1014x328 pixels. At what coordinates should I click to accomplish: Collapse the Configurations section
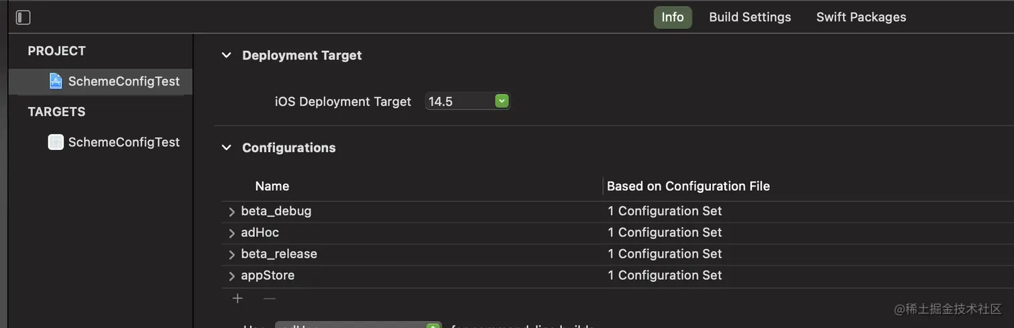tap(227, 148)
